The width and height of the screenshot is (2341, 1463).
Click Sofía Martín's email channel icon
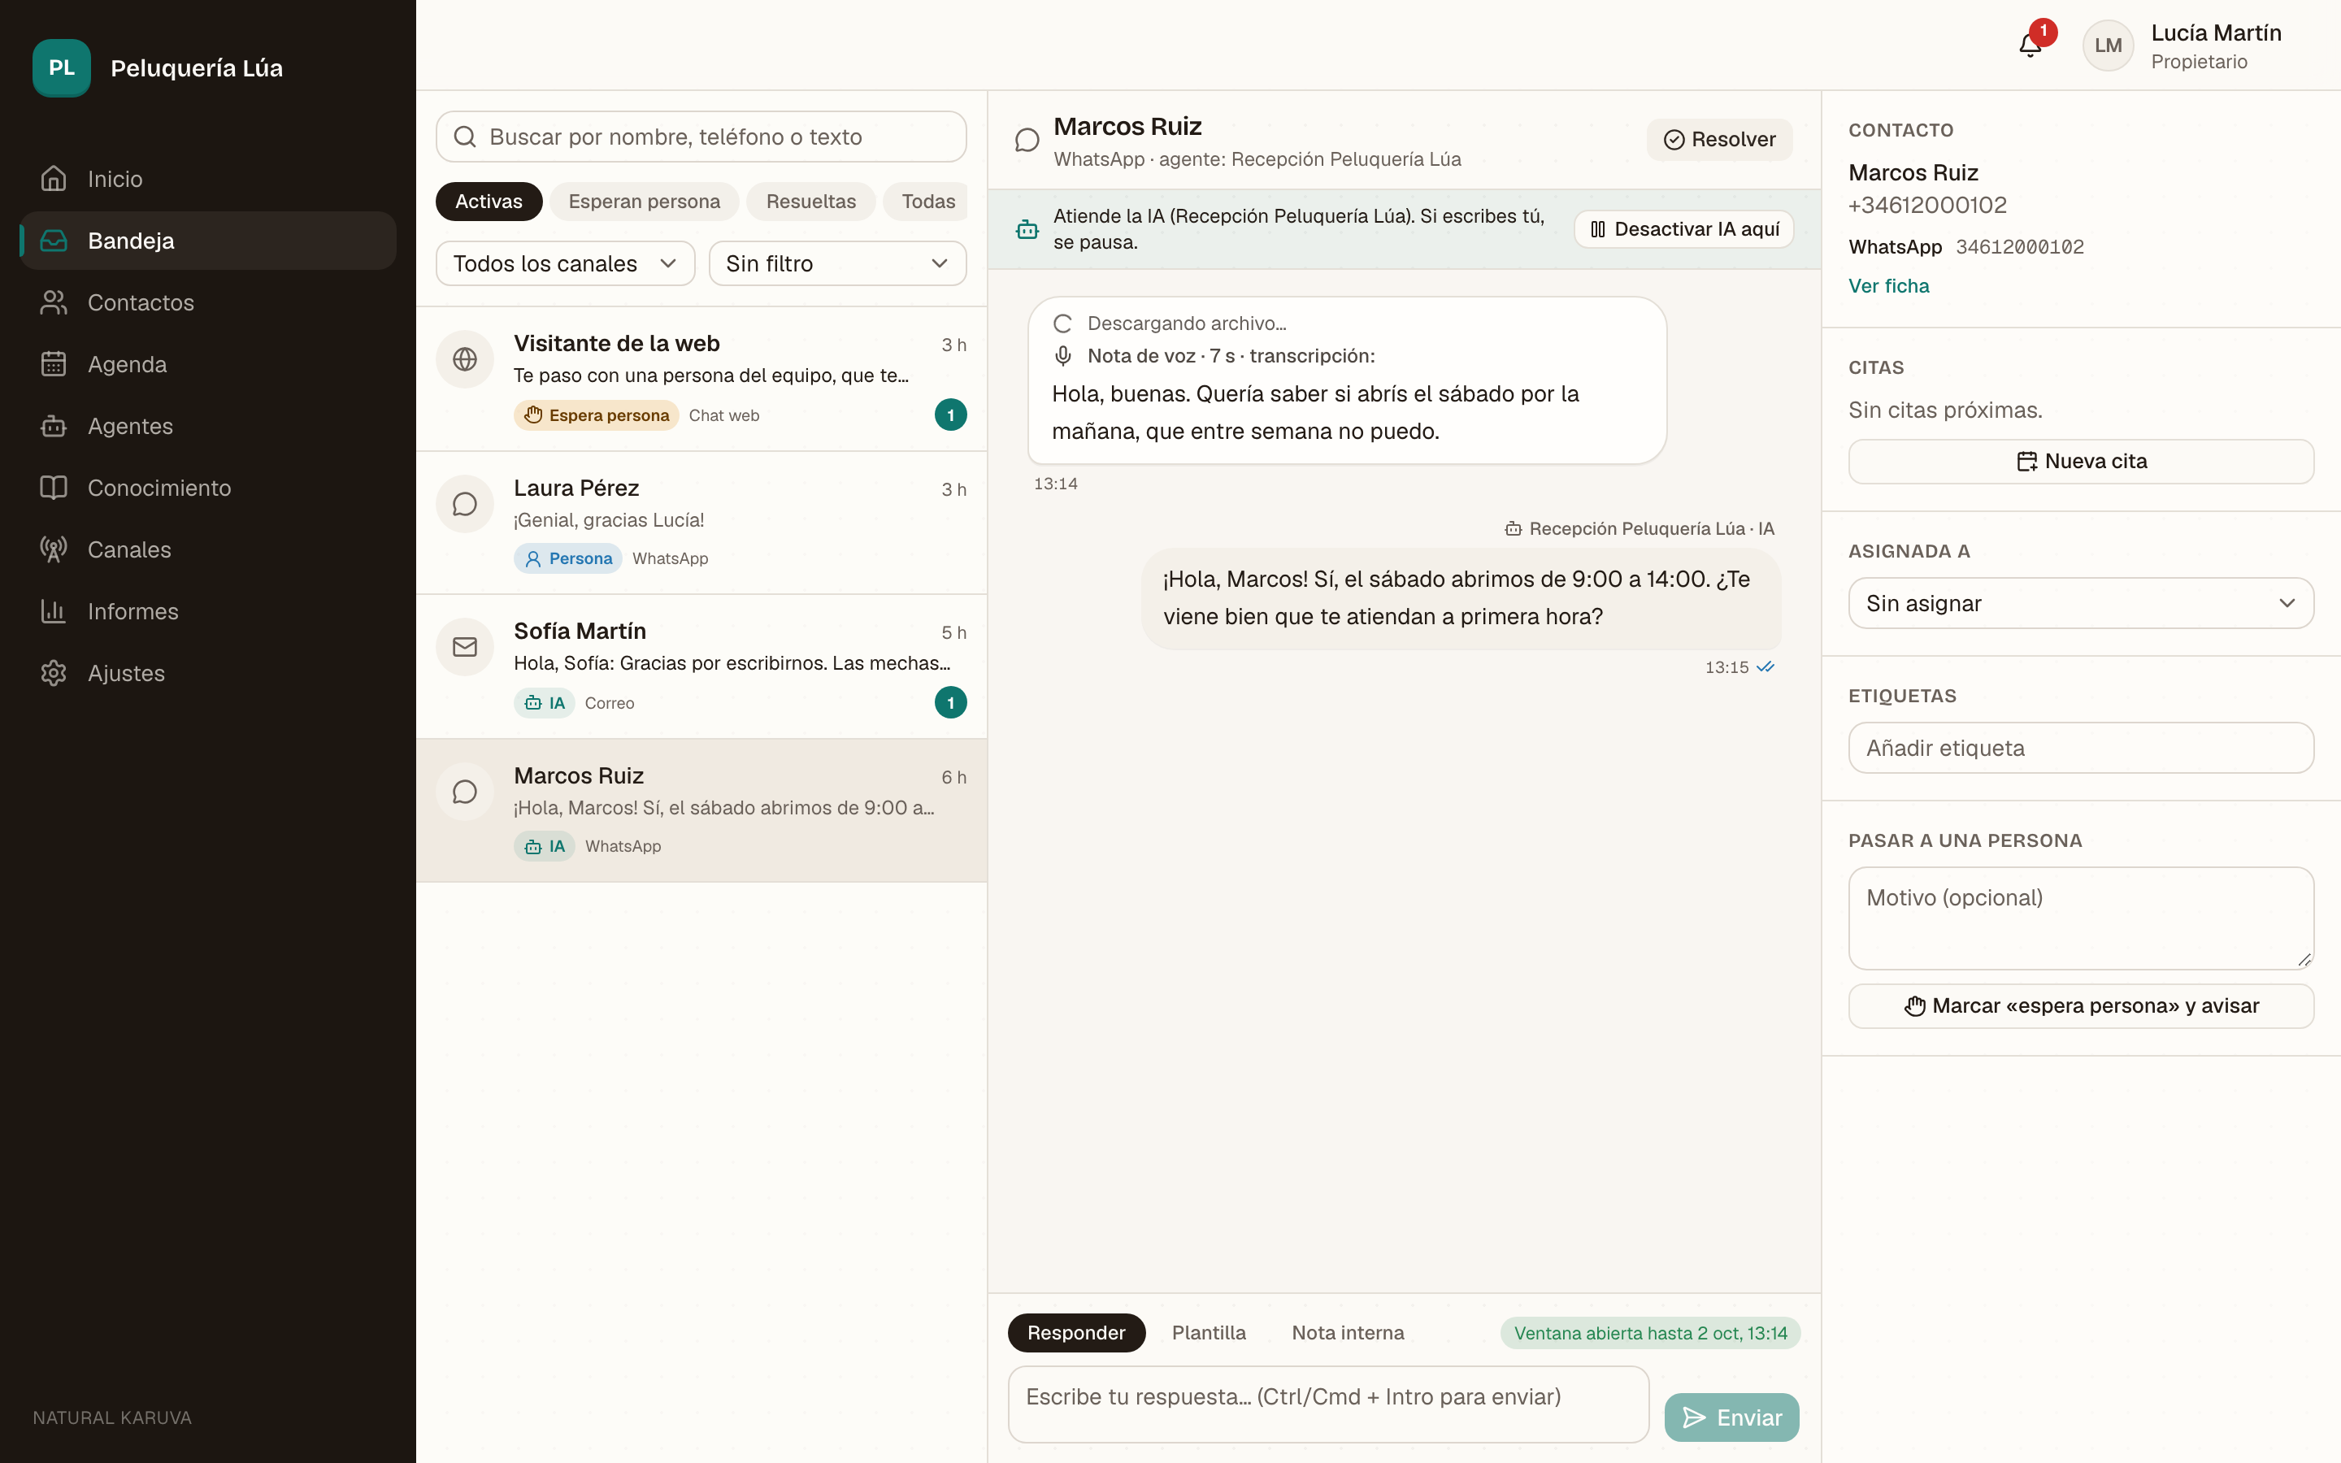click(x=465, y=647)
